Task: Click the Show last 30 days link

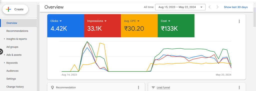Action: coord(235,7)
